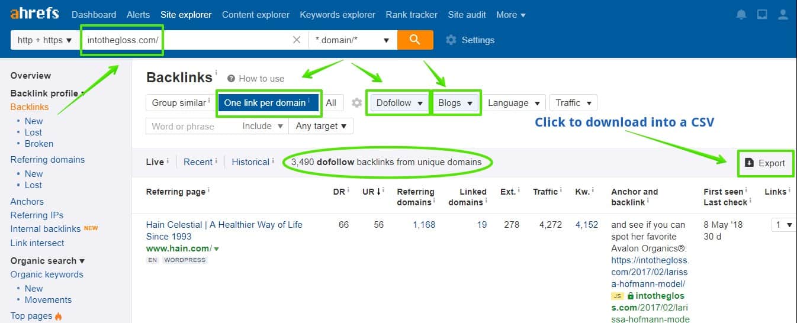Viewport: 797px width, 323px height.
Task: Open the Any target dropdown
Action: [321, 126]
